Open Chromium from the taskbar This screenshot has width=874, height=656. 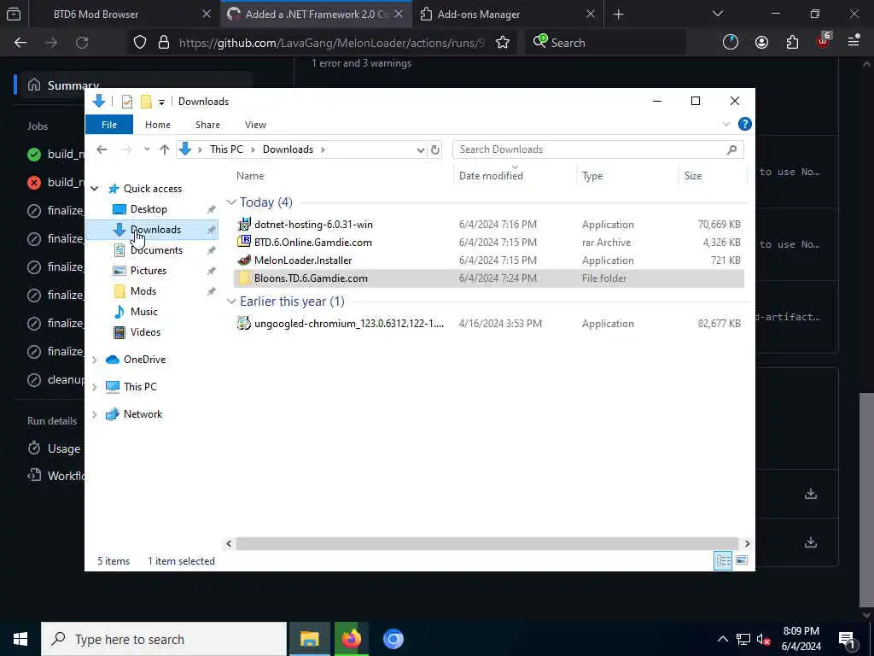393,639
